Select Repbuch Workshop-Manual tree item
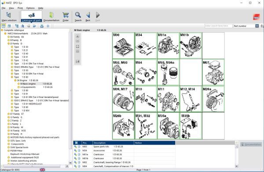 coord(25,154)
